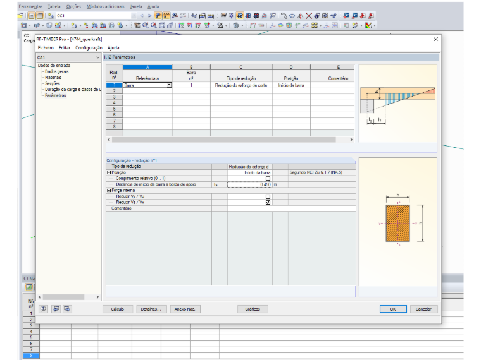Click the horizontal scrollbar under the parameters table
481x360 pixels.
tap(223, 140)
